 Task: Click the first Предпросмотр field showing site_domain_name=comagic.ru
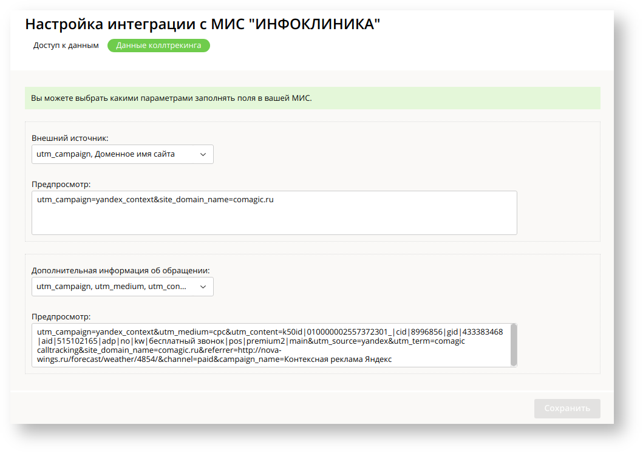click(274, 213)
